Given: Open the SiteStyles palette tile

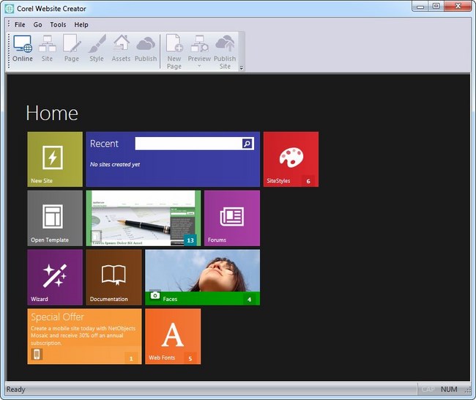Looking at the screenshot, I should (291, 159).
